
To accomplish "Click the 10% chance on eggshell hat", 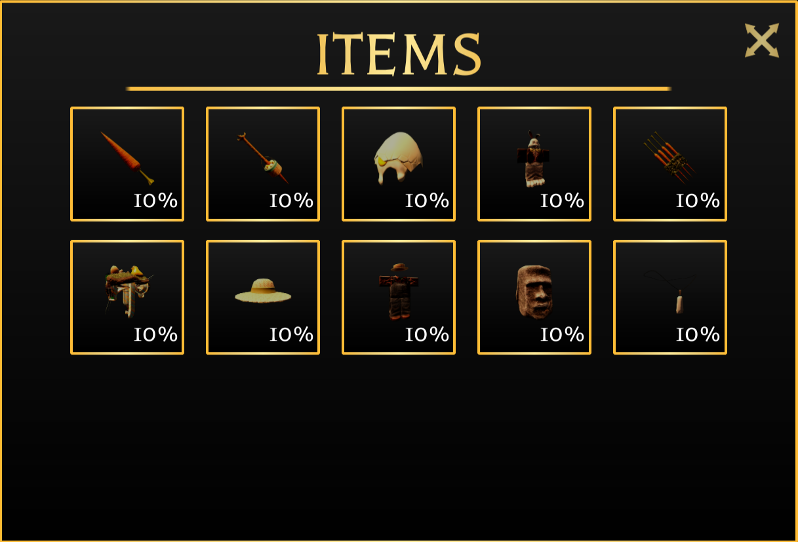I will 428,201.
